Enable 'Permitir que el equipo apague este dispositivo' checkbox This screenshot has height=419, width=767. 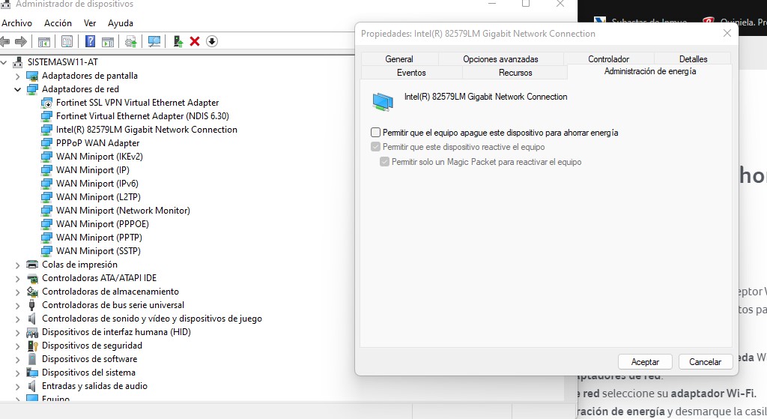tap(376, 133)
